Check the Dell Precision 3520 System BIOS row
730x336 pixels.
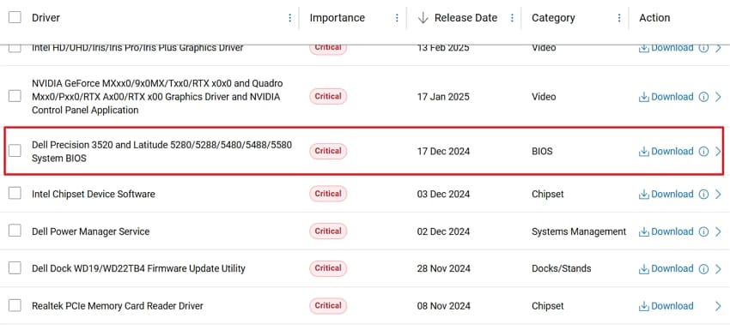click(15, 151)
